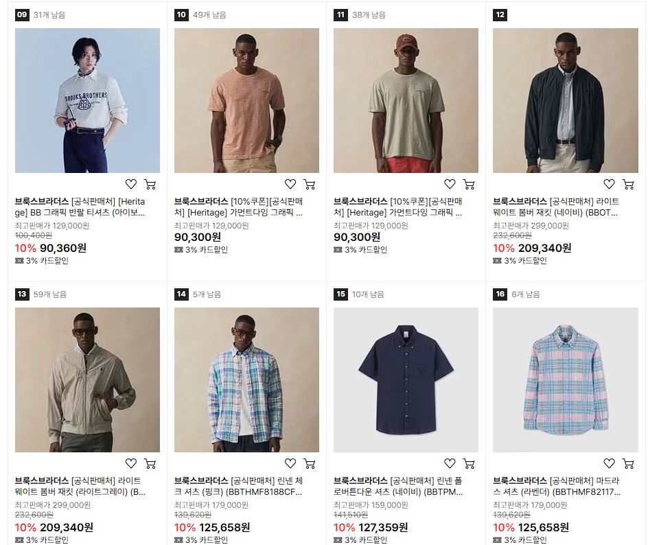Add item 13 light grey jacket to cart
Viewport: 648px width, 545px height.
[x=150, y=463]
